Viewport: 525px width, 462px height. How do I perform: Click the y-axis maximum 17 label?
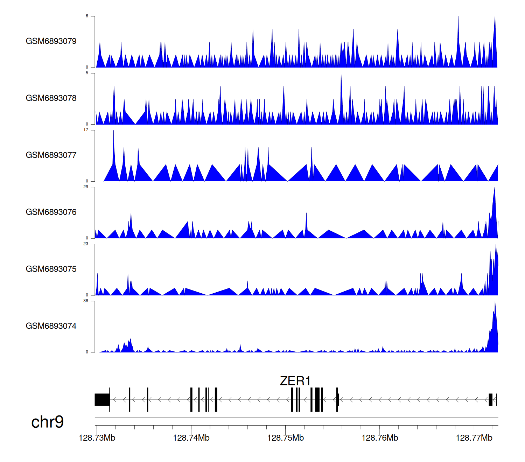pyautogui.click(x=86, y=130)
